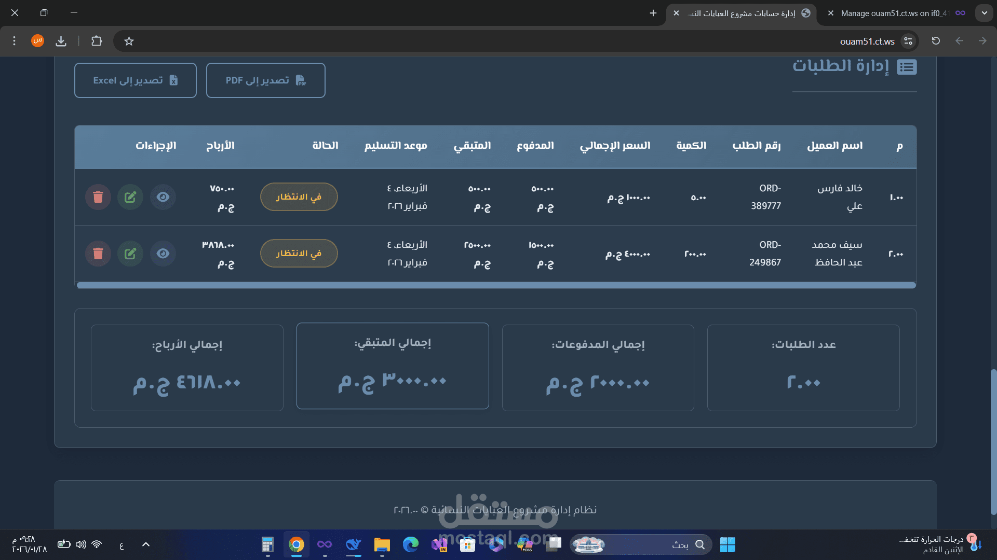Image resolution: width=997 pixels, height=560 pixels.
Task: View details of order ORD-249867
Action: [x=163, y=254]
